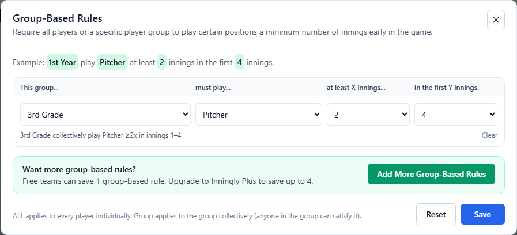
Task: Reset the group-based rules
Action: coord(436,214)
